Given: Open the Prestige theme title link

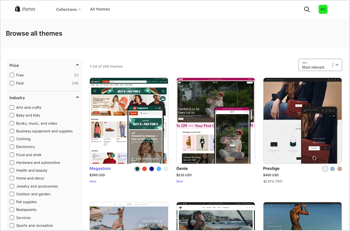Looking at the screenshot, I should [271, 168].
